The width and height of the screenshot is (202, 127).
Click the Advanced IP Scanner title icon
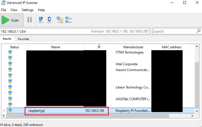pyautogui.click(x=3, y=3)
